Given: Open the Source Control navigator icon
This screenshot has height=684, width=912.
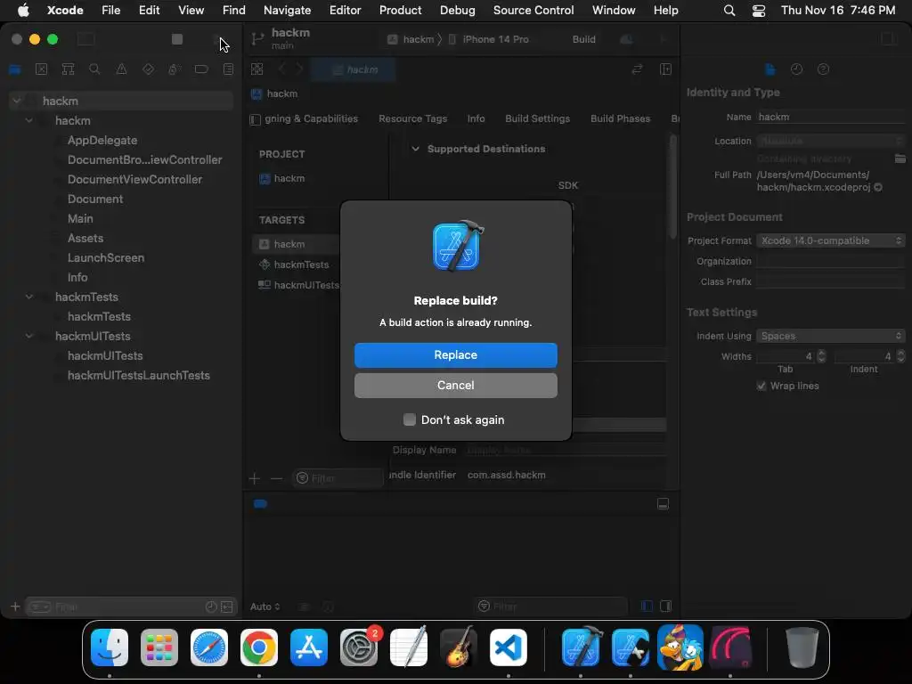Looking at the screenshot, I should pyautogui.click(x=41, y=69).
